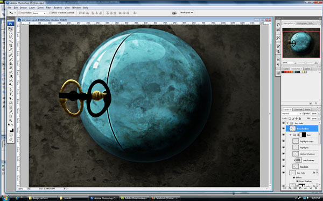This screenshot has width=323, height=201.
Task: Click Lock transparent pixels icon
Action: [x=290, y=118]
